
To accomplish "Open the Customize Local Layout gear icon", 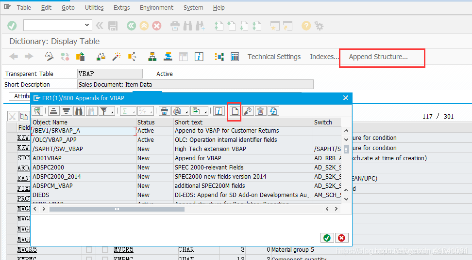I will [319, 26].
